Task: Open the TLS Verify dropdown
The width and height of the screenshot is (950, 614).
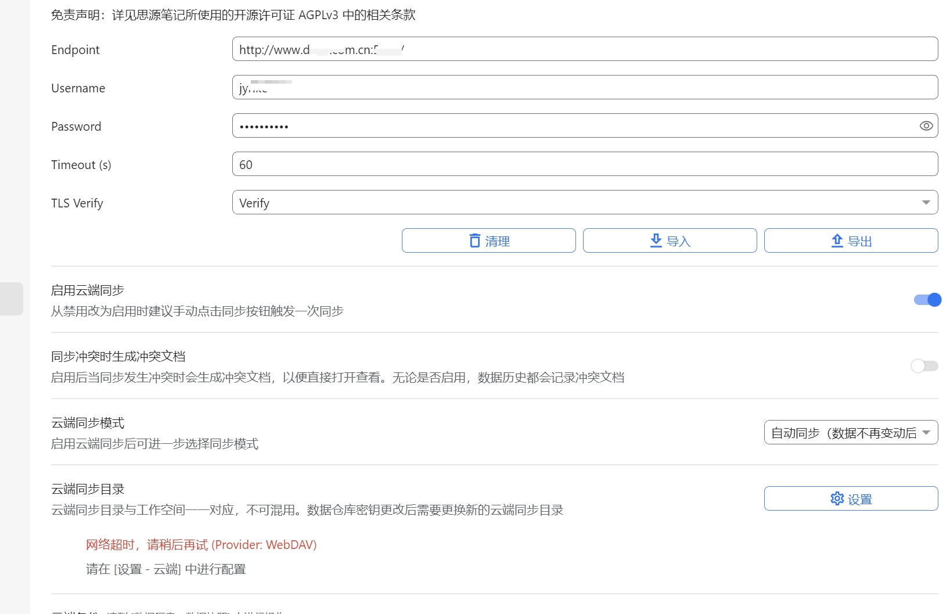Action: pyautogui.click(x=584, y=202)
